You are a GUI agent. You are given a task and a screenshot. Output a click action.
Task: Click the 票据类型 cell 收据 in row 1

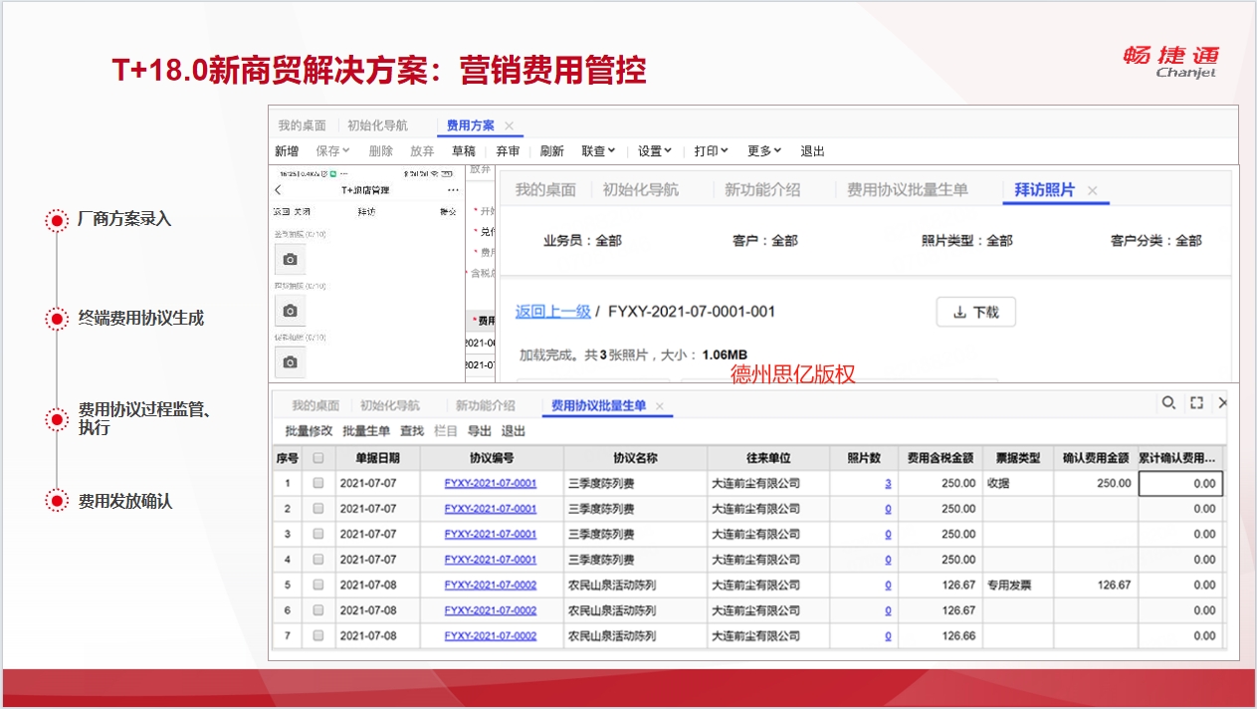(1018, 483)
